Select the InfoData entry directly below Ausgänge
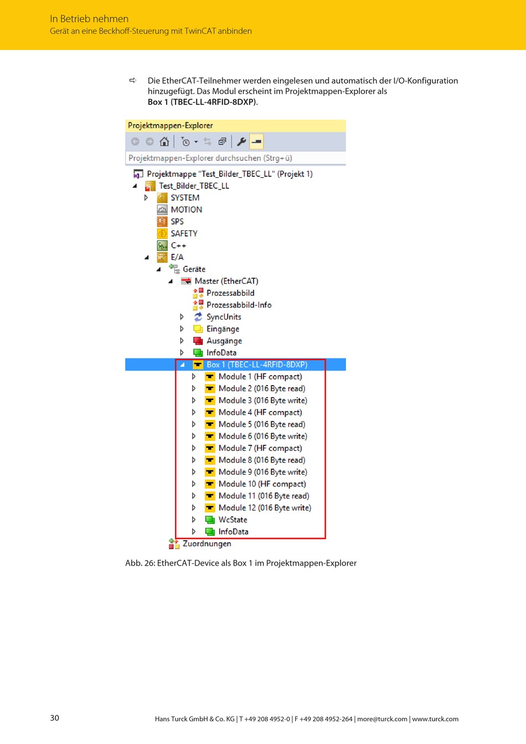 click(221, 353)
